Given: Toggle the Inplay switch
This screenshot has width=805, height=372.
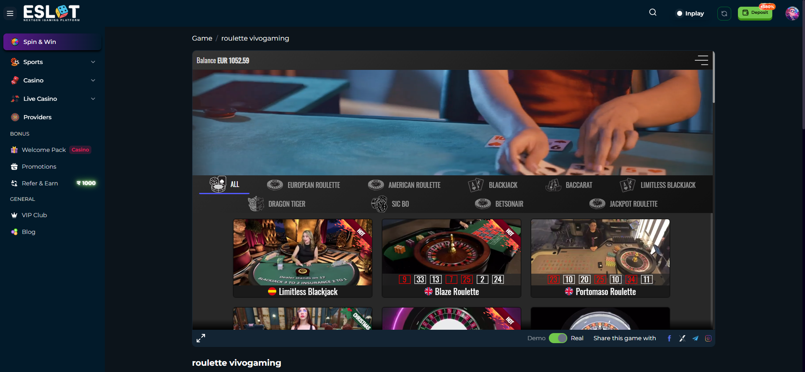Looking at the screenshot, I should (x=679, y=13).
